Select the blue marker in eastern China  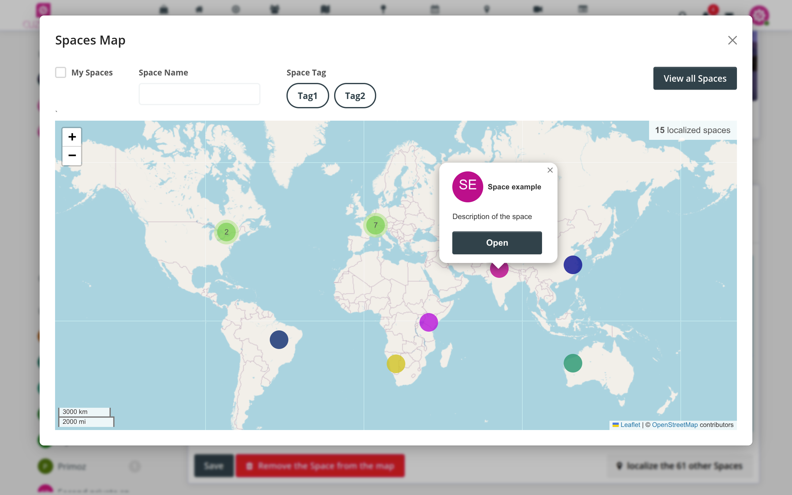tap(573, 265)
